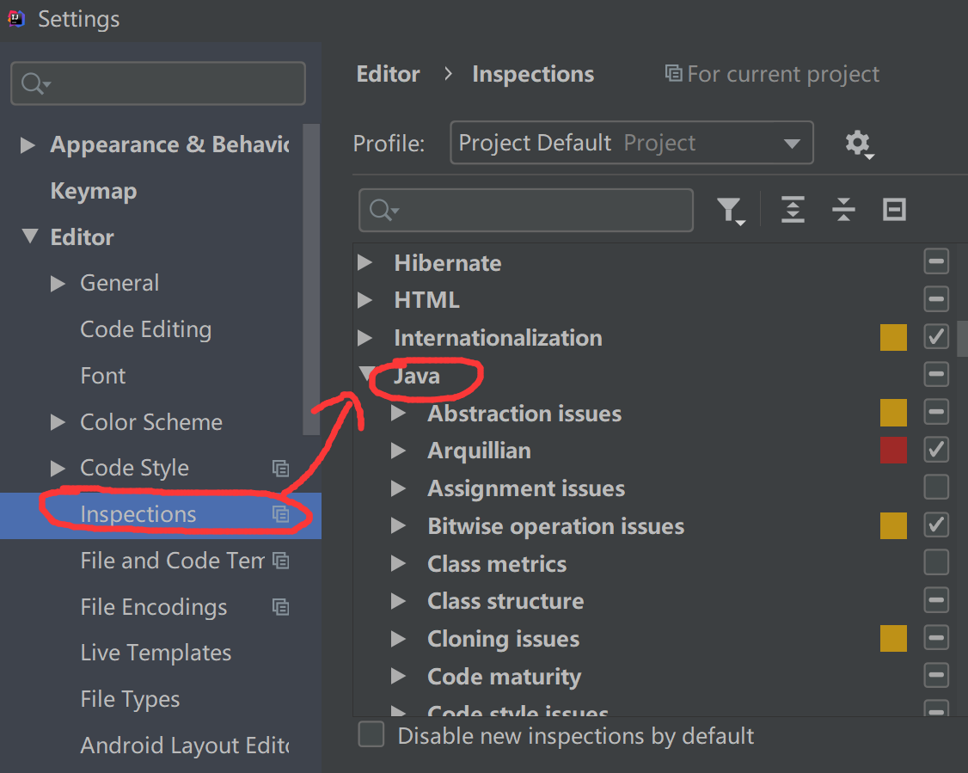Expand all inspection groups

point(793,209)
